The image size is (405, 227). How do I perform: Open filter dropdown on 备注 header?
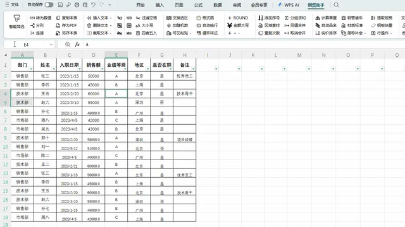click(193, 69)
